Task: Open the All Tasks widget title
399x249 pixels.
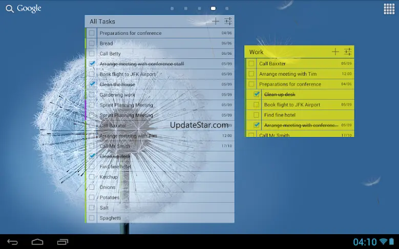Action: pos(102,21)
